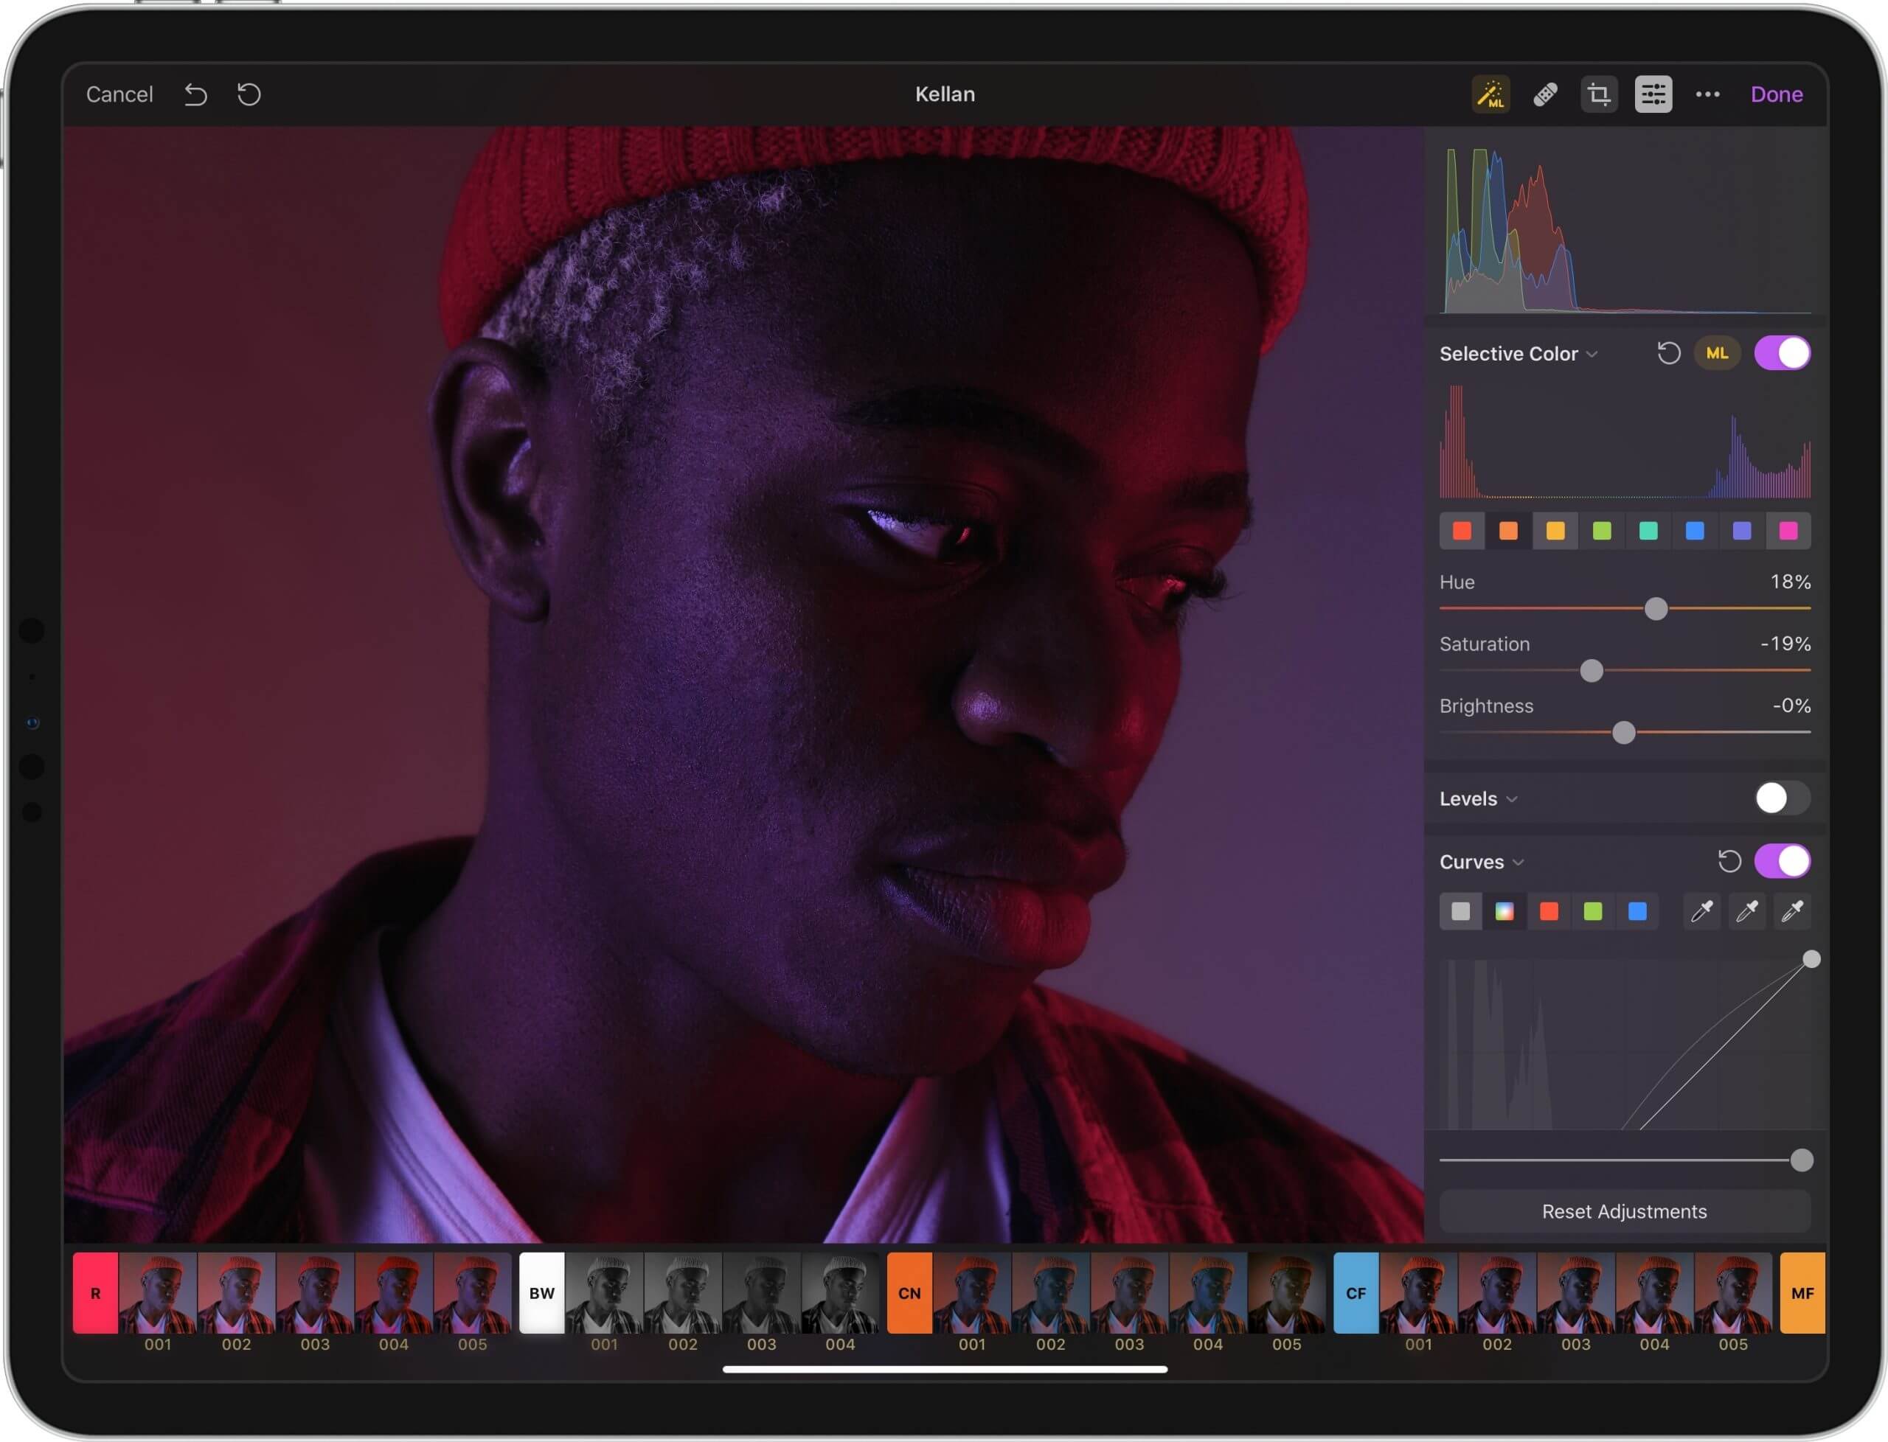Select the blue swatch in Selective Color
1888x1442 pixels.
[x=1695, y=531]
